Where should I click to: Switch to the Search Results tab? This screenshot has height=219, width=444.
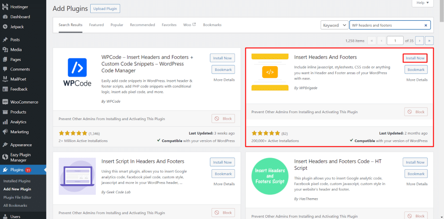point(71,25)
